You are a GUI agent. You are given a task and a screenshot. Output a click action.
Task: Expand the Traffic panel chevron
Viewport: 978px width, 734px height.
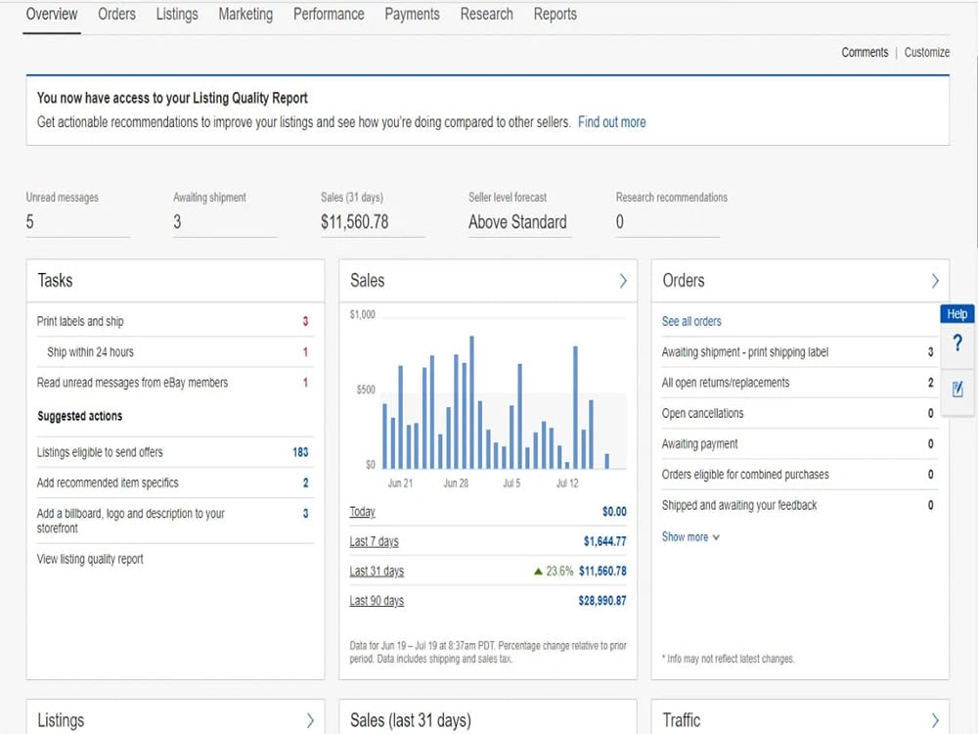pyautogui.click(x=935, y=721)
